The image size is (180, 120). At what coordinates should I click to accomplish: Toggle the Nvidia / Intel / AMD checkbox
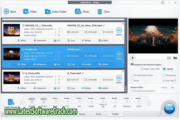coord(142,69)
